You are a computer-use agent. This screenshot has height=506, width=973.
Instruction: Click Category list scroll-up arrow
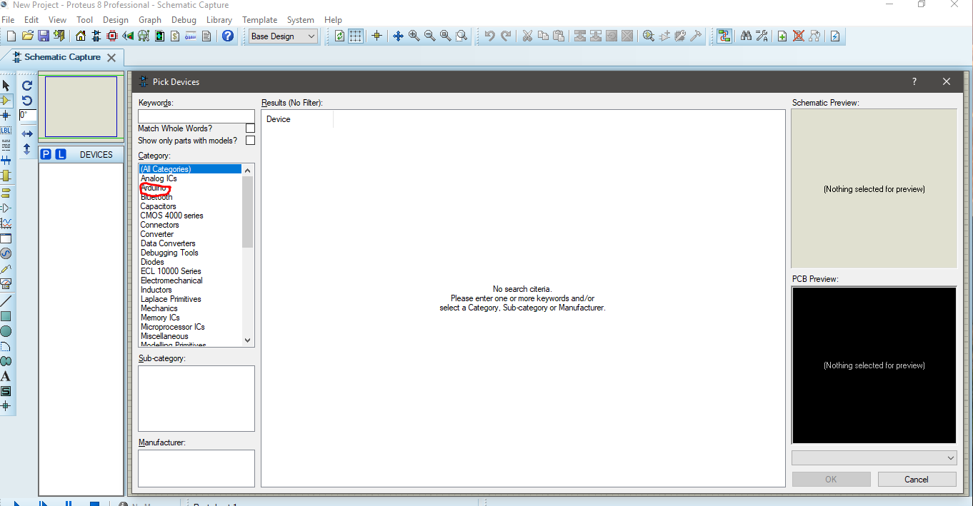pos(248,170)
